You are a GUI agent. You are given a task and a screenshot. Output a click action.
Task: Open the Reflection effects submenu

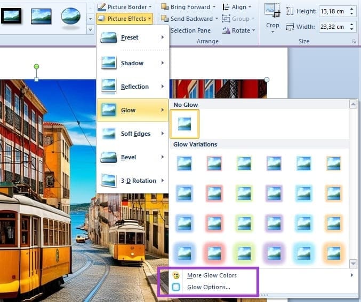pos(133,87)
